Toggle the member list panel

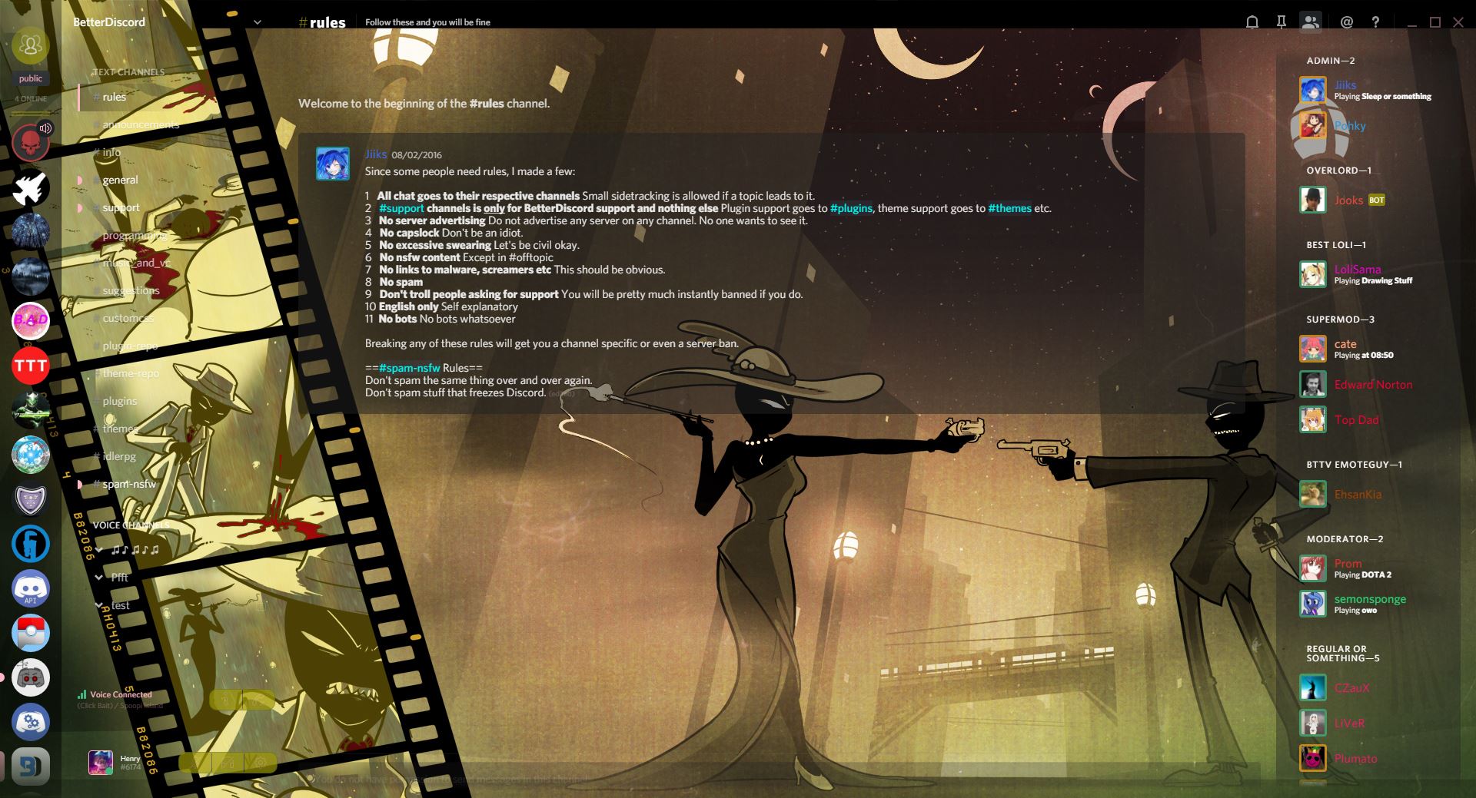(x=1310, y=22)
